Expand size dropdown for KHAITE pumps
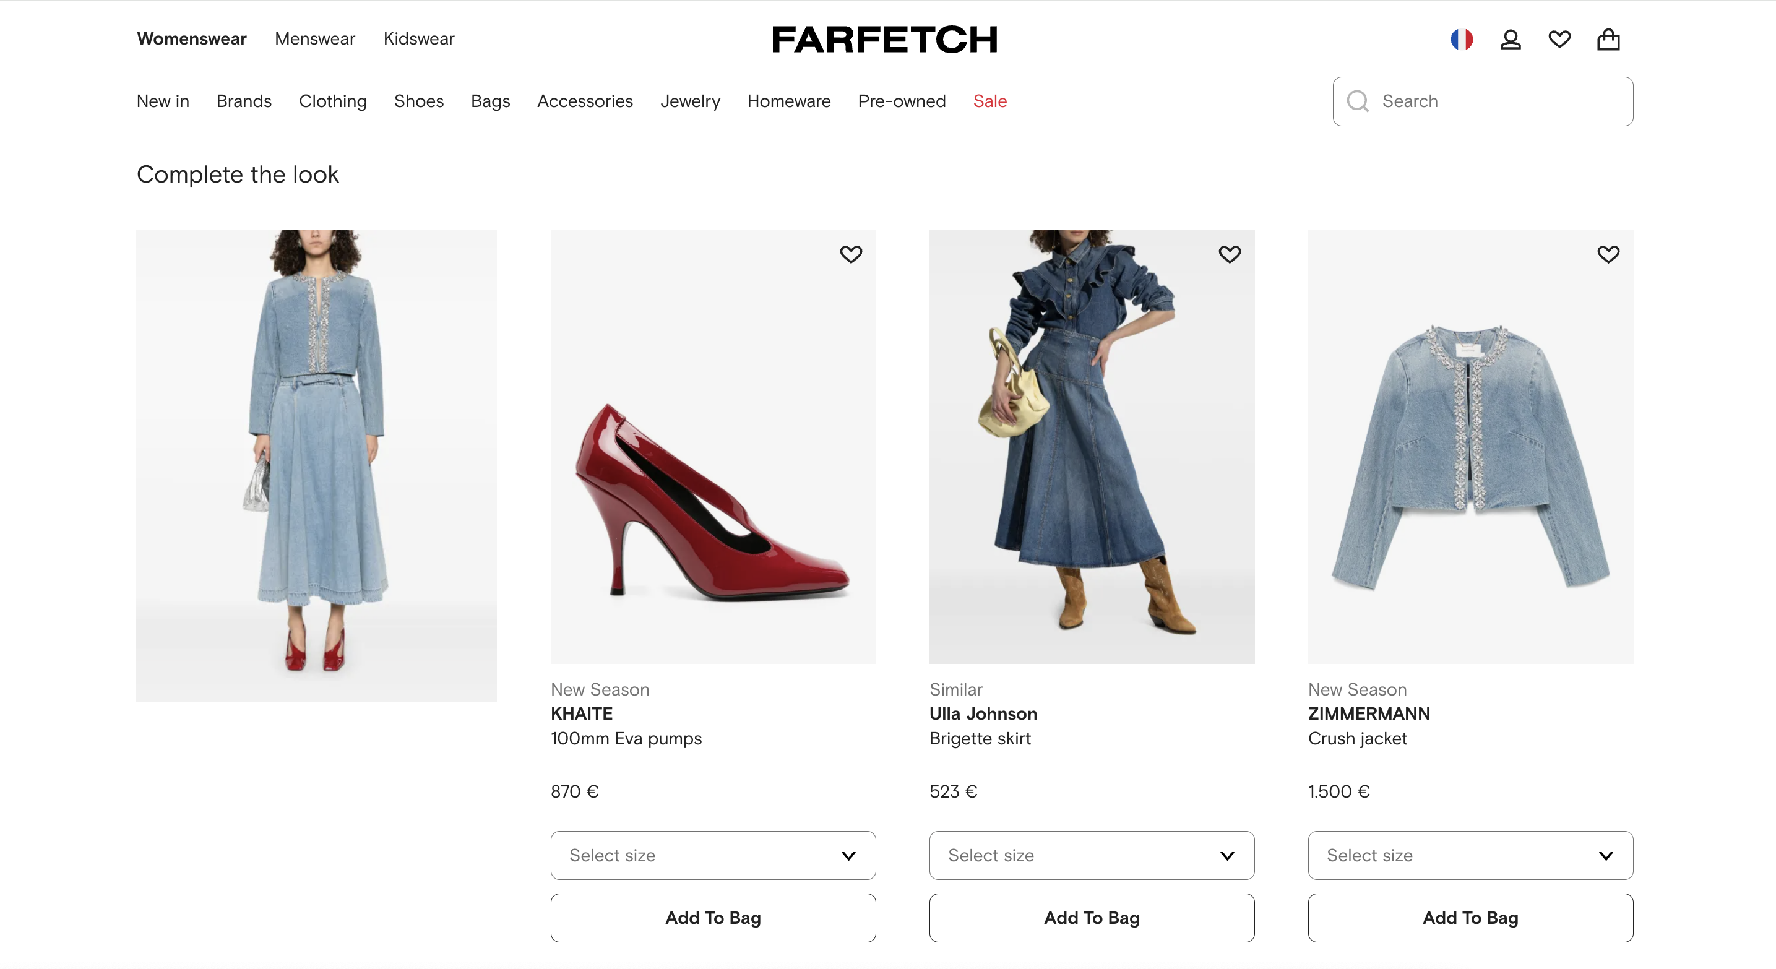 pos(713,855)
